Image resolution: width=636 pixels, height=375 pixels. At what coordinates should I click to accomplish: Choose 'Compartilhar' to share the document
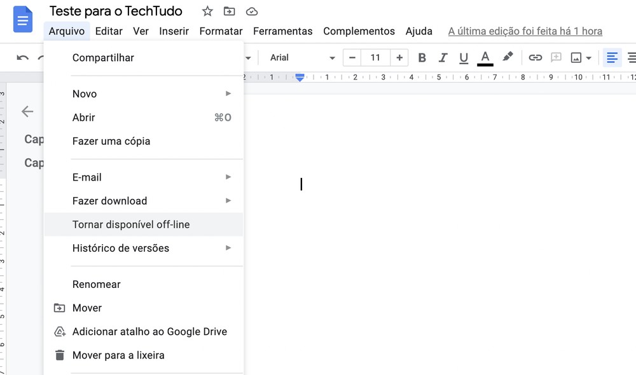(103, 57)
